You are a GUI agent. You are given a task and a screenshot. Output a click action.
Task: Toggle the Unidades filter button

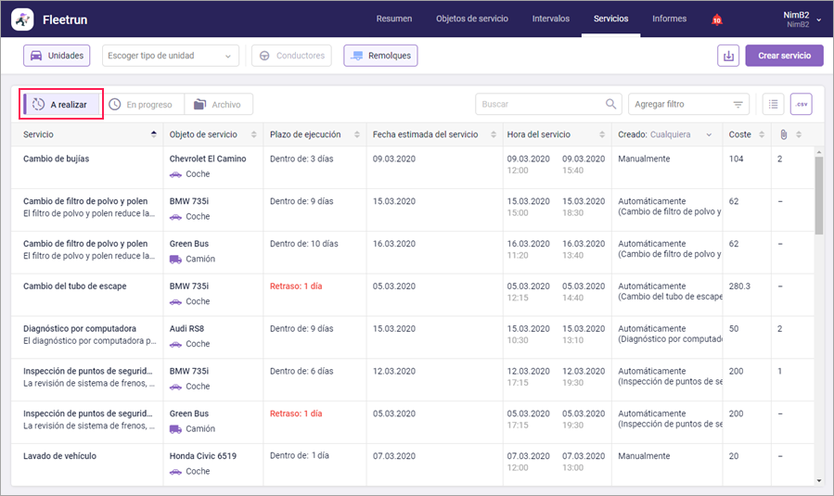point(57,56)
